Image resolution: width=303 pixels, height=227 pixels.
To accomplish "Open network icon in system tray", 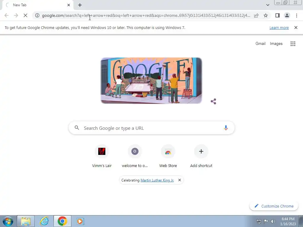I will point(259,221).
